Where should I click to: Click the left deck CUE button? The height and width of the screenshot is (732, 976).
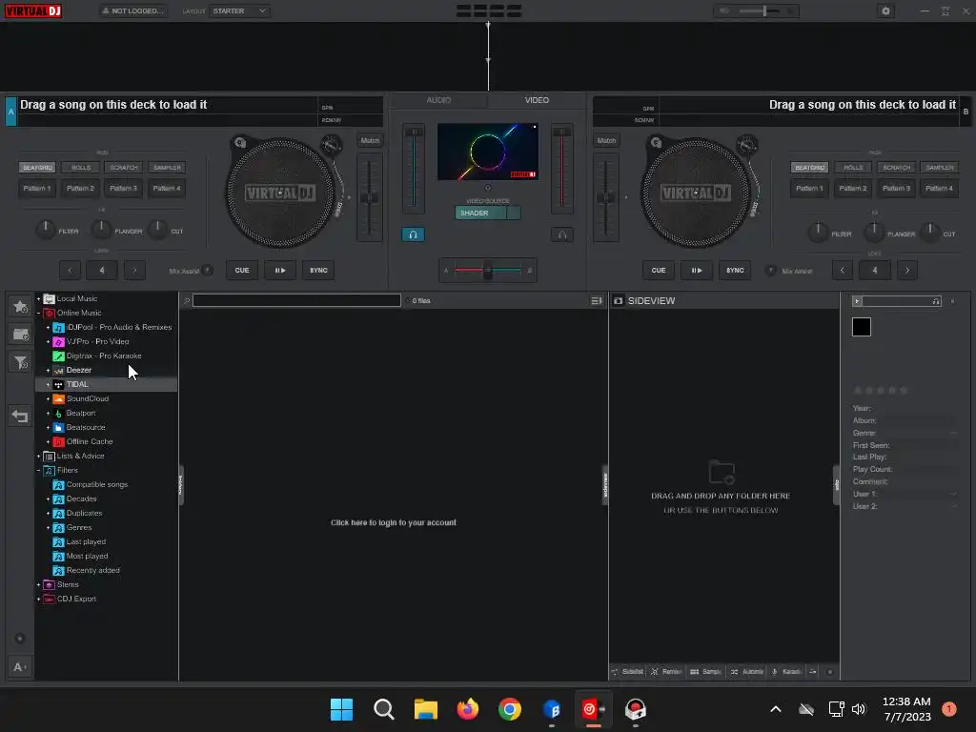(242, 270)
